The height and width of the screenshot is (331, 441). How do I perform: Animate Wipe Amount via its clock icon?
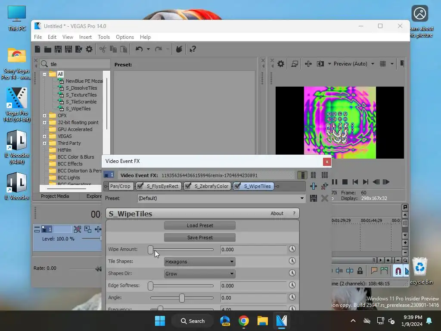click(292, 249)
